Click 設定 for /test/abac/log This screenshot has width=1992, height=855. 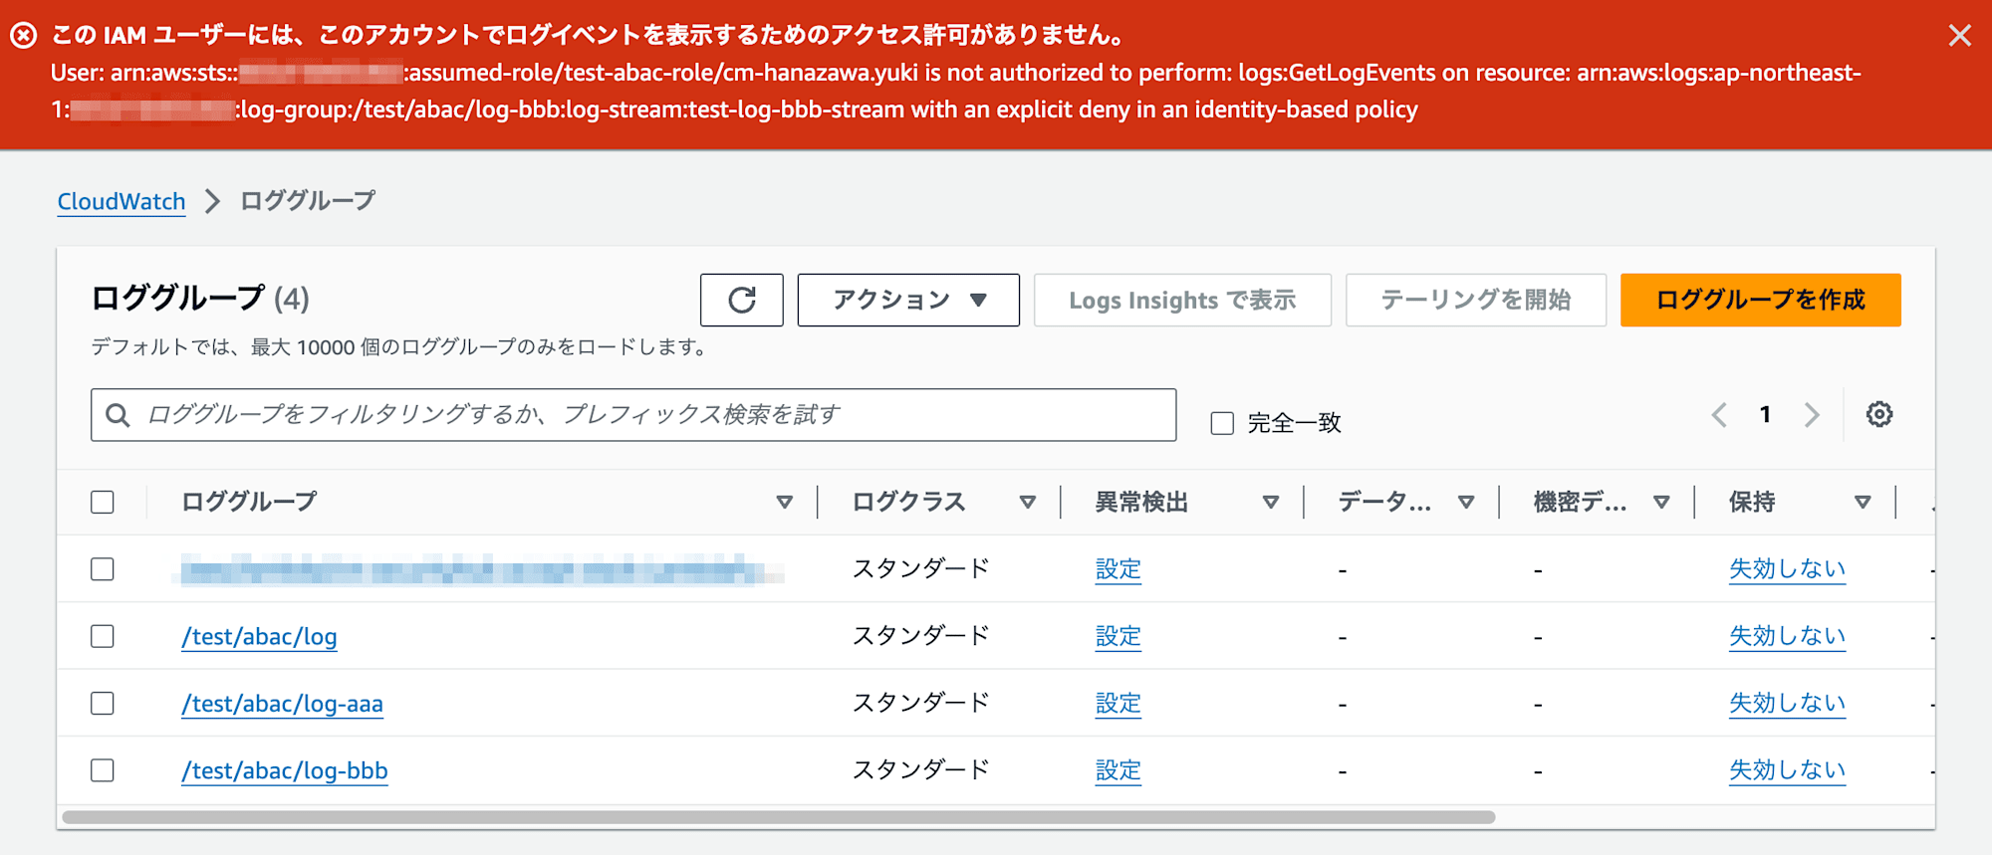[1118, 636]
